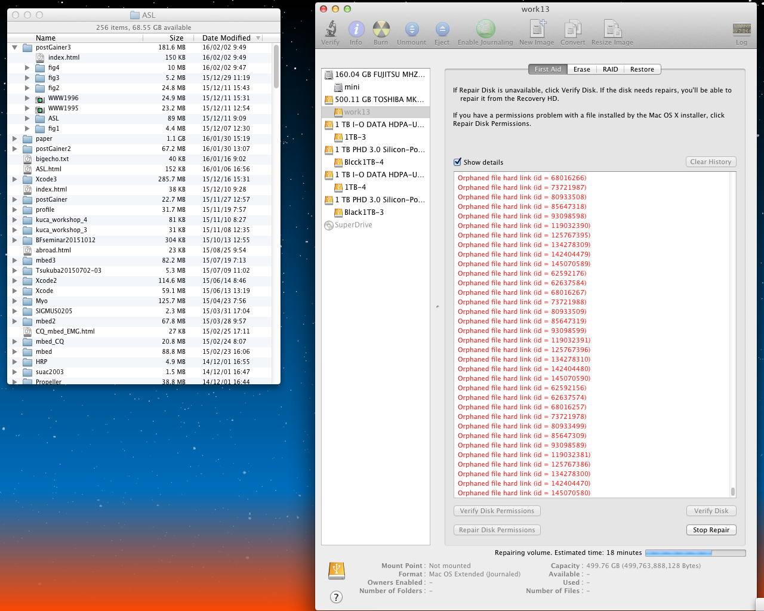
Task: Open the Log icon in toolbar
Action: pos(741,29)
